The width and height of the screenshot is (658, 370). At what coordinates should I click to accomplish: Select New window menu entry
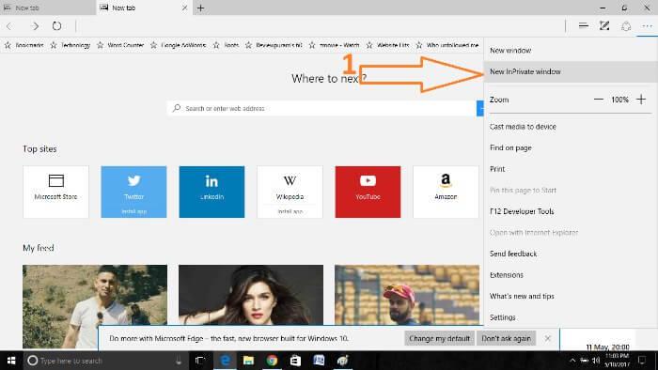(x=571, y=51)
